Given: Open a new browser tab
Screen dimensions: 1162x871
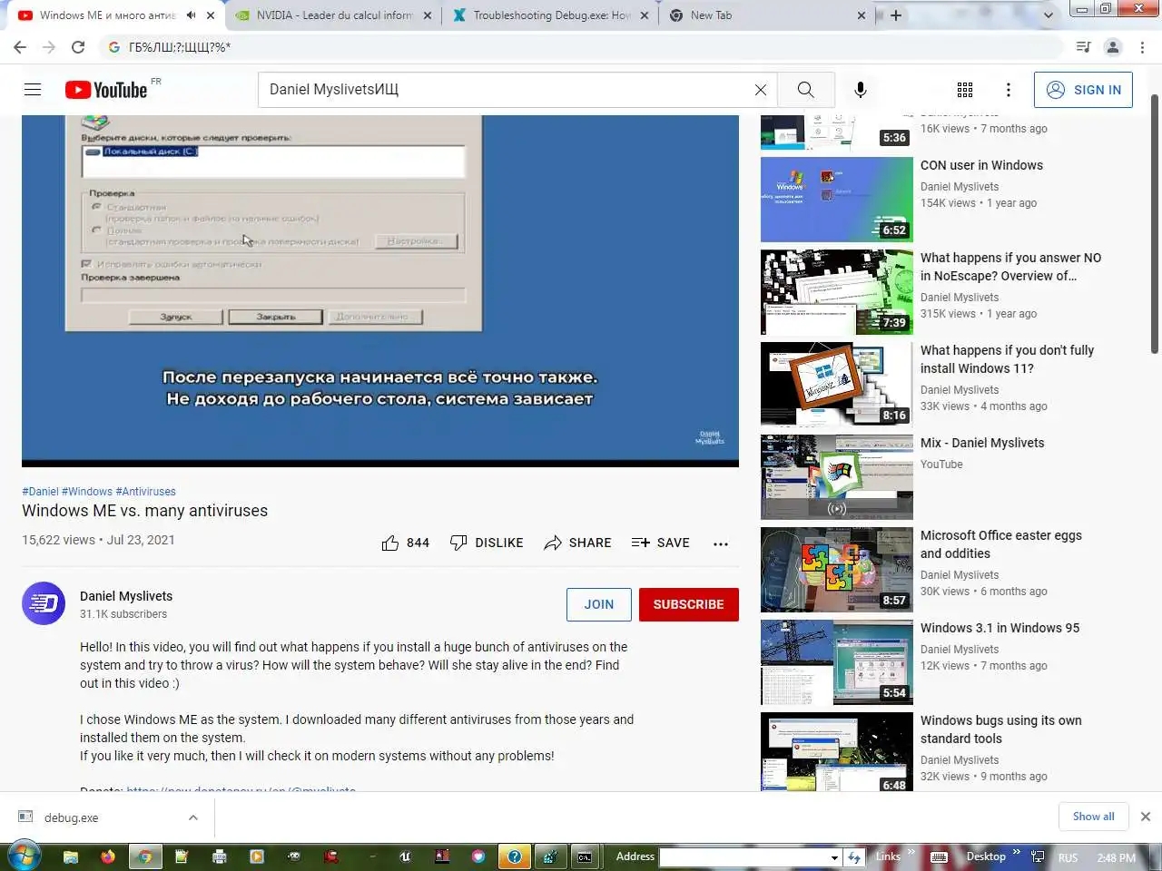Looking at the screenshot, I should [x=896, y=15].
